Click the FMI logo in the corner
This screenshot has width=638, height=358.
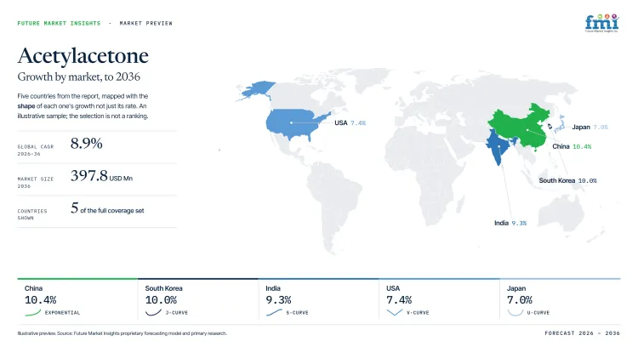(x=601, y=23)
